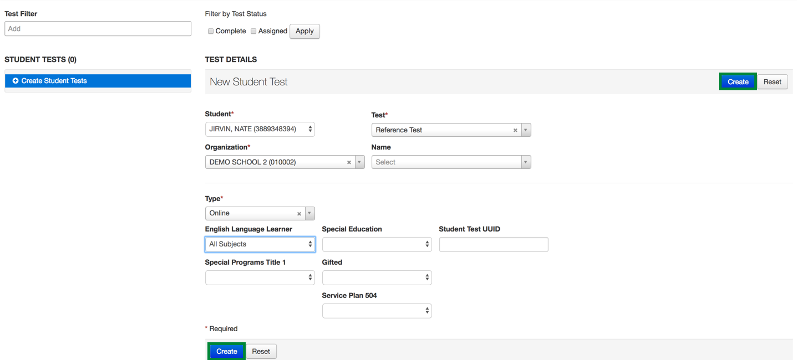Open the Special Education dropdown
Screen dimensions: 797x360
(x=377, y=244)
